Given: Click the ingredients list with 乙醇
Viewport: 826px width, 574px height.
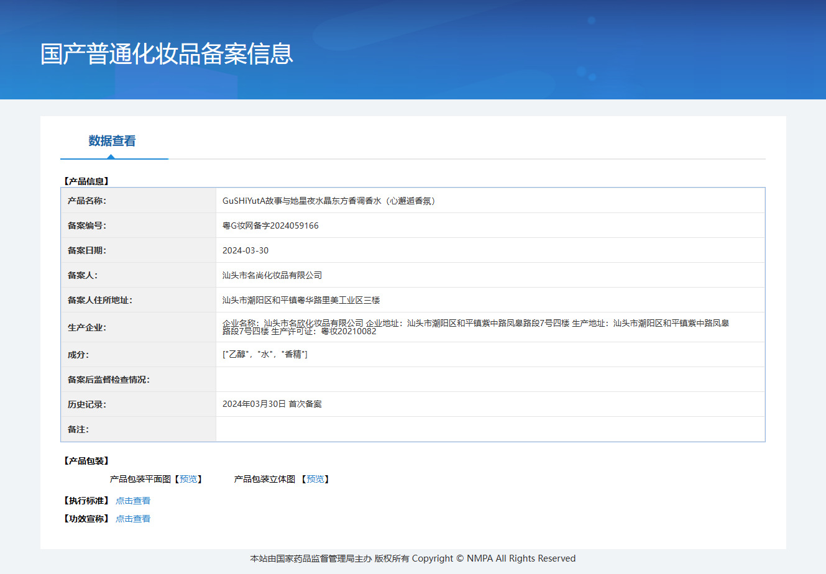Looking at the screenshot, I should [265, 354].
